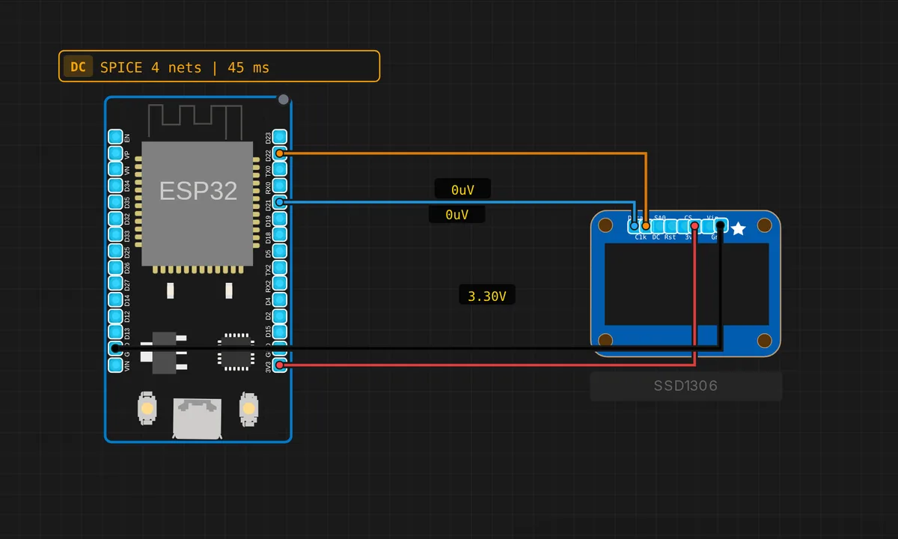Click the D22 pin with orange wire
This screenshot has width=898, height=539.
coord(279,153)
